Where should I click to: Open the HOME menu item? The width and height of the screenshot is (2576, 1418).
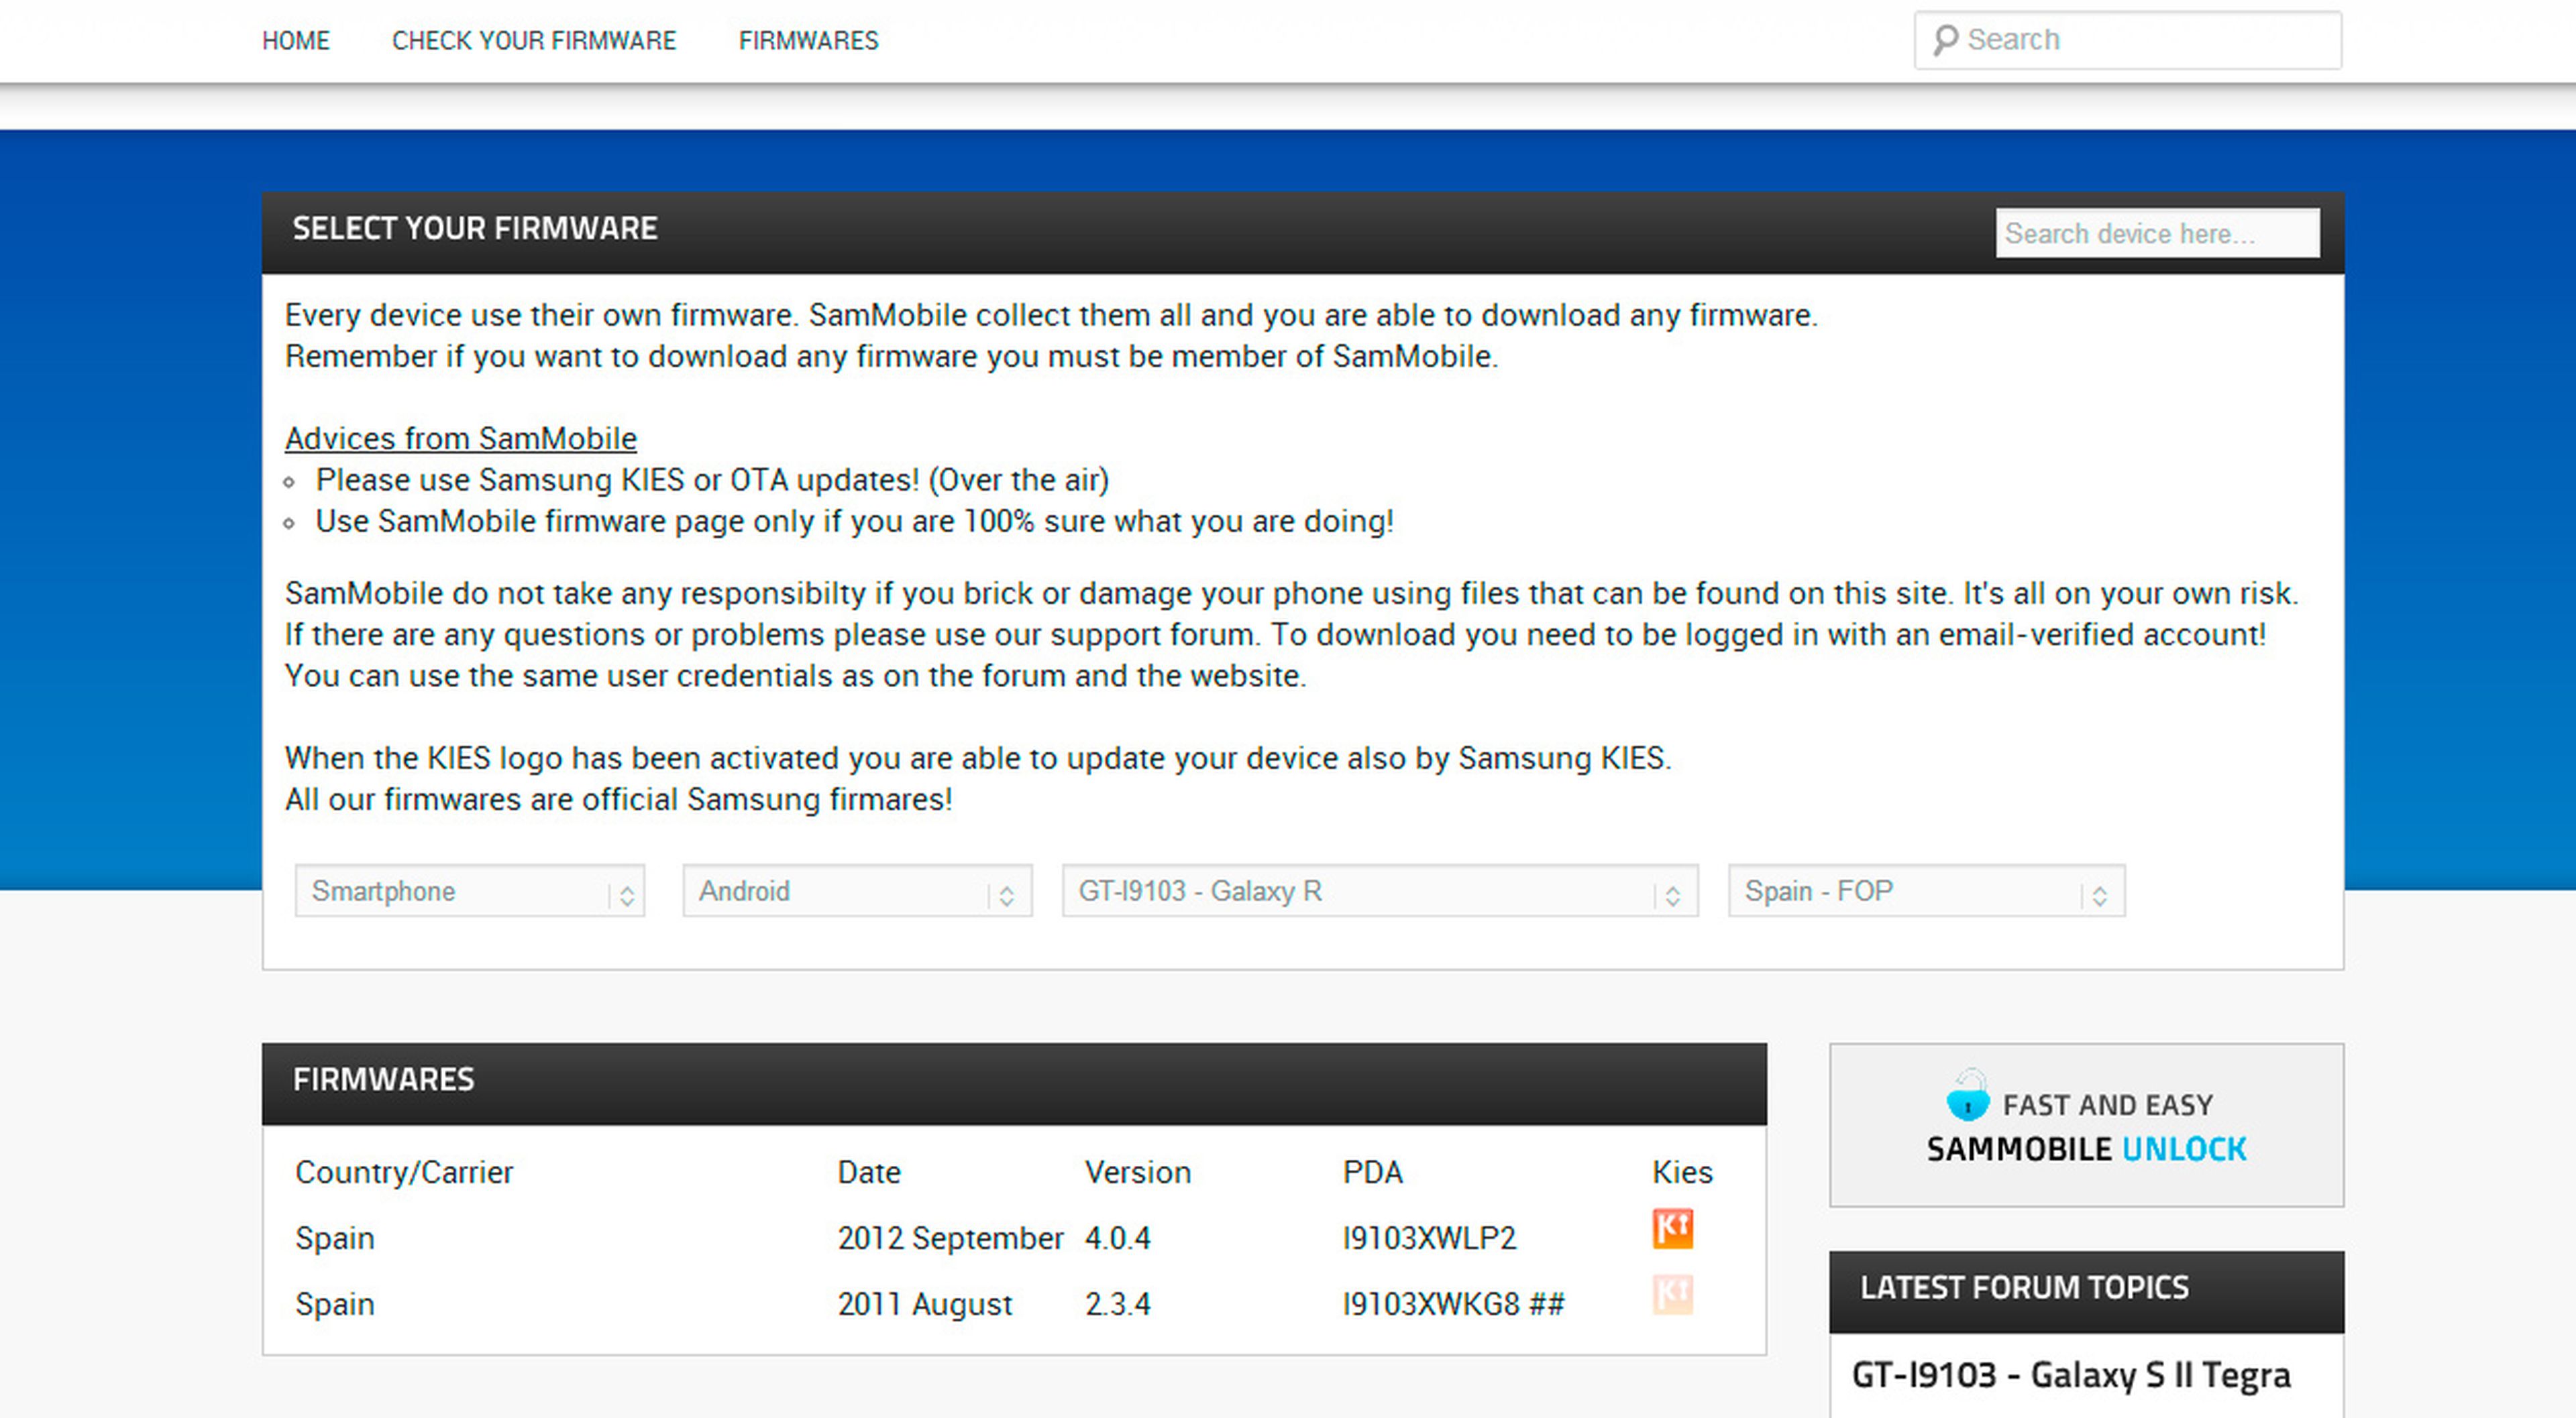(296, 41)
